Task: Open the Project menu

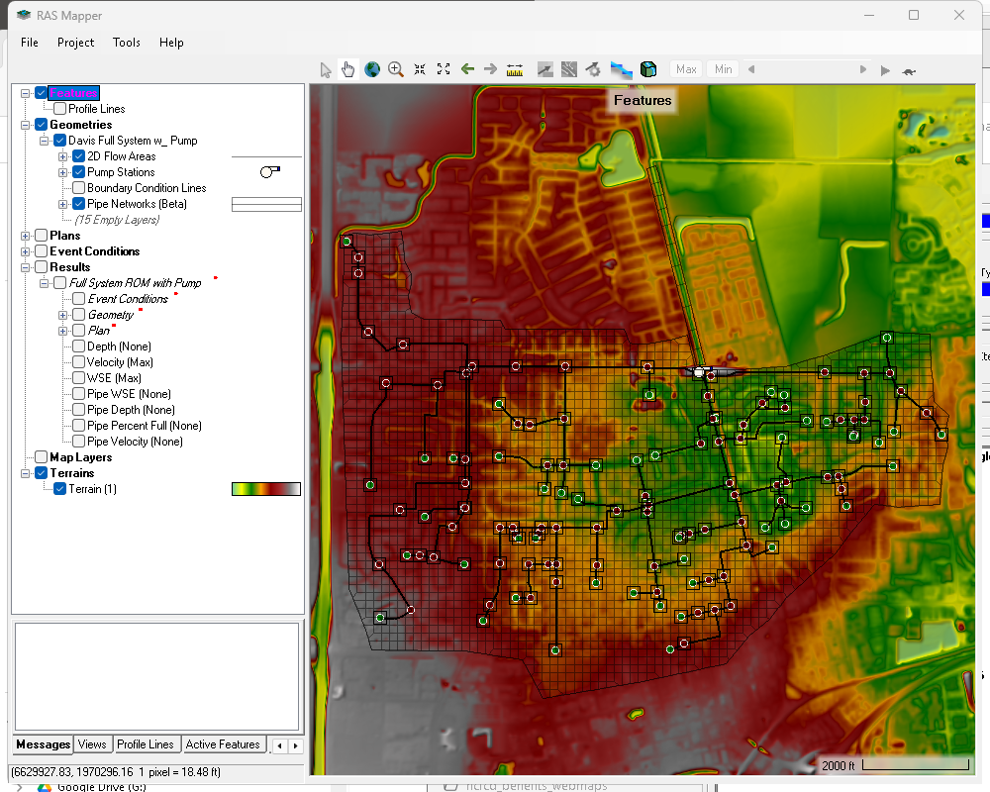Action: click(x=76, y=43)
